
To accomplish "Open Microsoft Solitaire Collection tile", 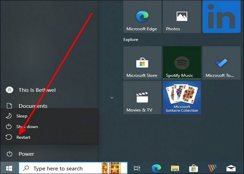I will click(182, 97).
